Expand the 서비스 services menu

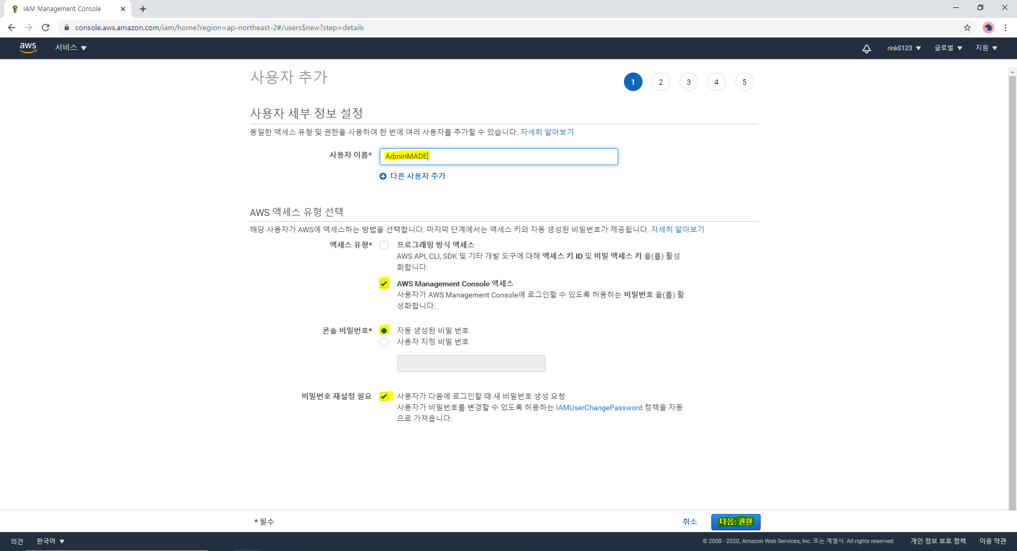coord(70,48)
